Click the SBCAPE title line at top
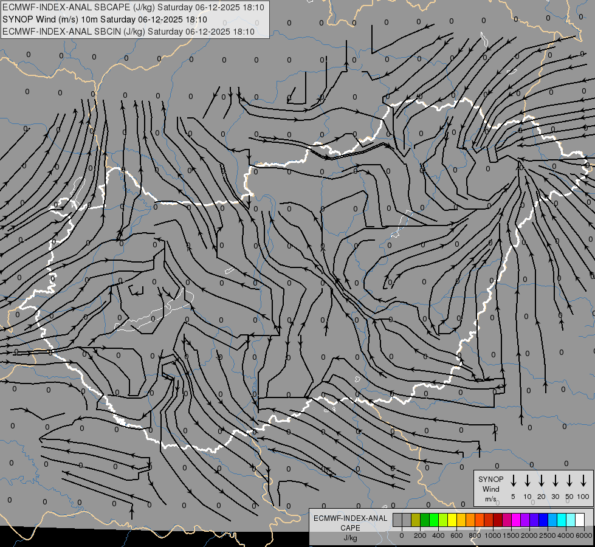The height and width of the screenshot is (547, 595). (133, 7)
